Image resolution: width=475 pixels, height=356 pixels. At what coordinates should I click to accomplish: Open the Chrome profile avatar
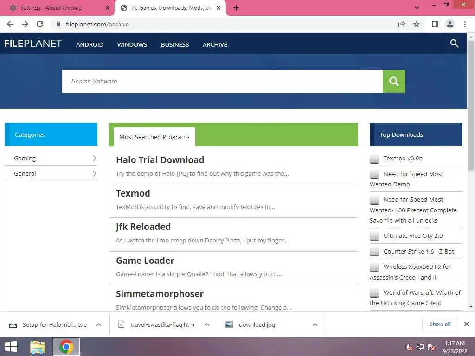click(x=450, y=24)
